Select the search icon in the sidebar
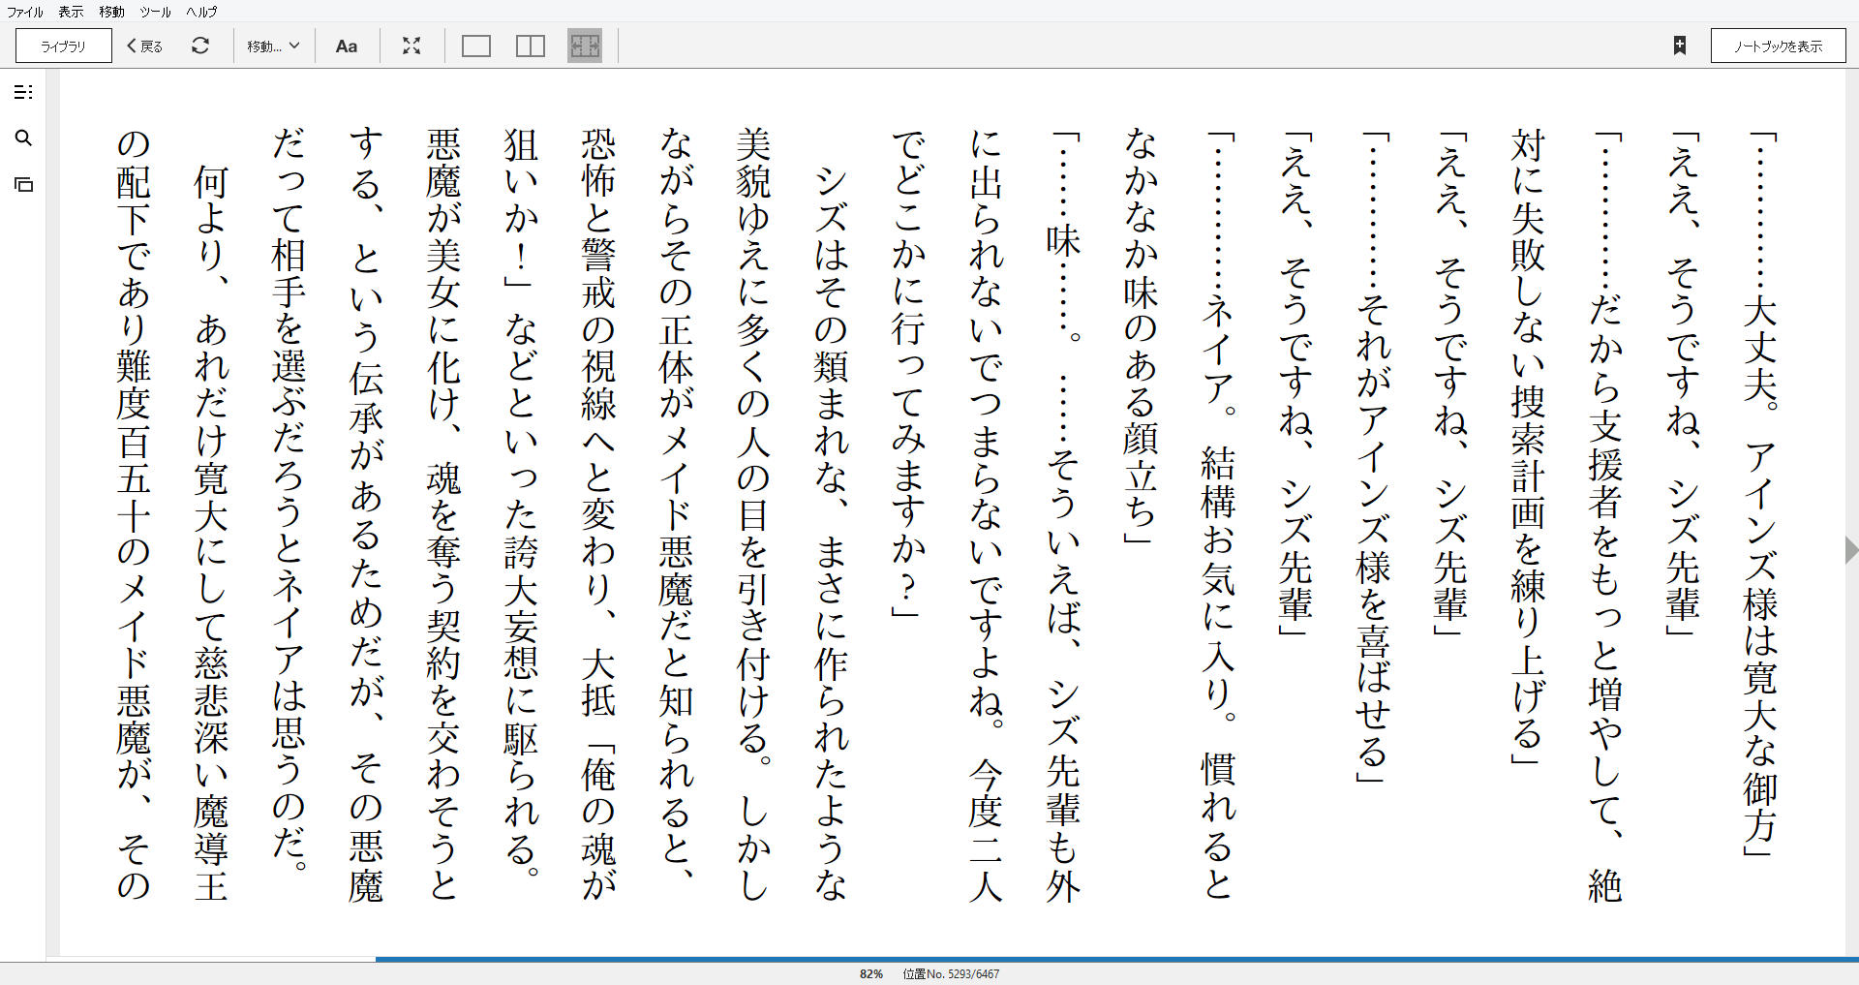1859x985 pixels. (x=24, y=139)
